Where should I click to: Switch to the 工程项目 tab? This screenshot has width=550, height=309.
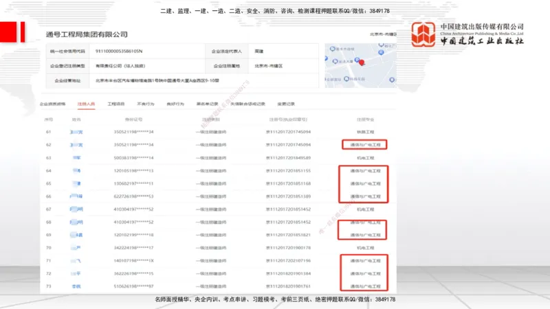[115, 104]
